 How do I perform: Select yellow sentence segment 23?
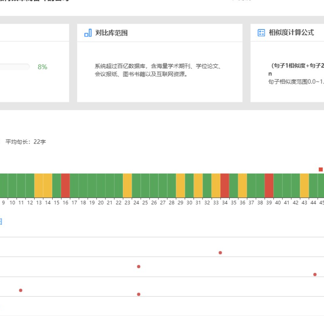pos(127,185)
